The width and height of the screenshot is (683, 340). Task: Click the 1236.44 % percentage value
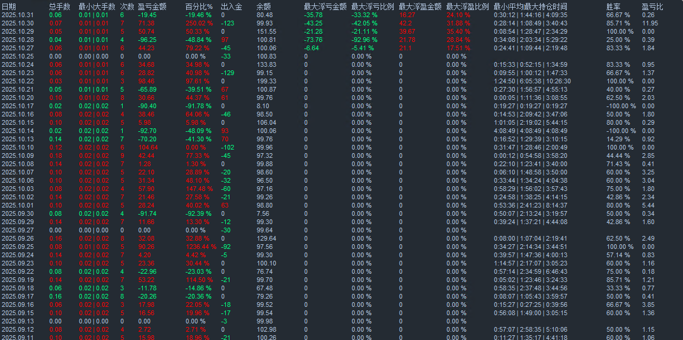pyautogui.click(x=200, y=247)
